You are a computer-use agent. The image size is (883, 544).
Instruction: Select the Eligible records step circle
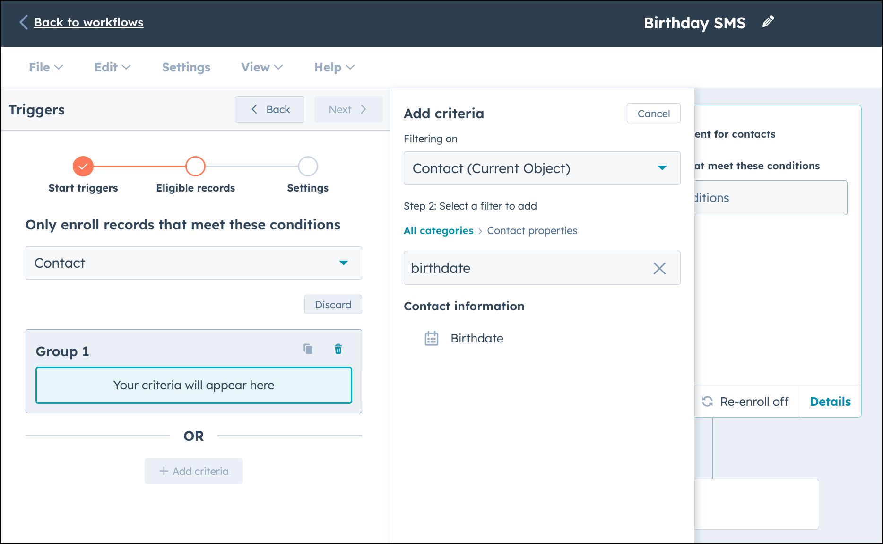point(195,166)
